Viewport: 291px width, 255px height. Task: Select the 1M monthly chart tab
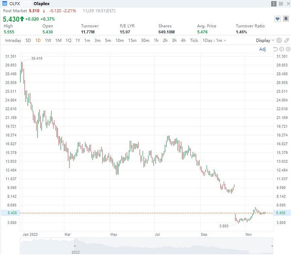tap(58, 40)
